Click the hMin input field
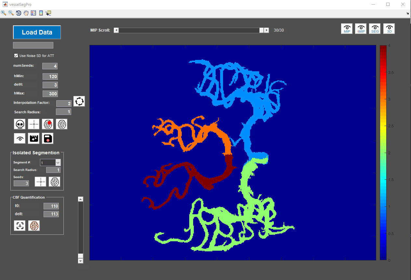Image resolution: width=411 pixels, height=280 pixels. pyautogui.click(x=50, y=77)
